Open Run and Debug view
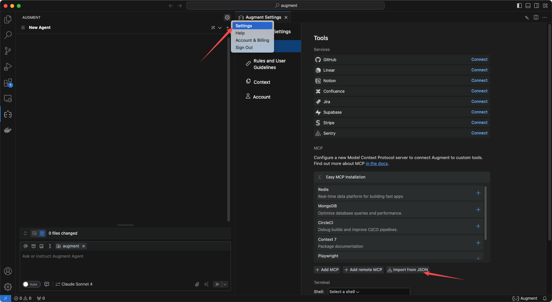This screenshot has height=302, width=552. coord(8,67)
